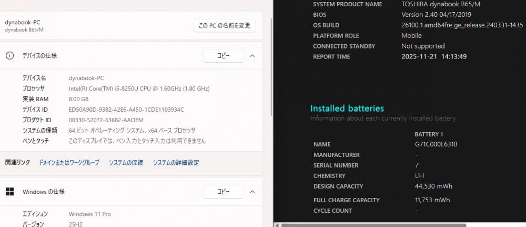Open the ドメインまたはワークグループ link
Screen dimensions: 526x227
(69, 163)
